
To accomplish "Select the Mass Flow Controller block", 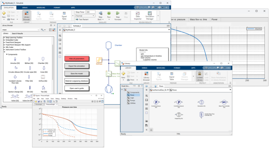I will point(224,102).
